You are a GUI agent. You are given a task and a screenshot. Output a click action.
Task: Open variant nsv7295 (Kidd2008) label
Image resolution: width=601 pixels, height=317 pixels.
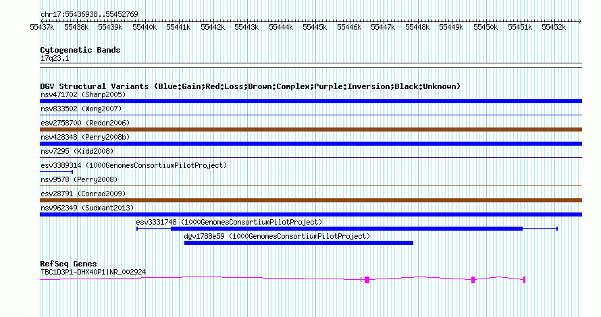click(77, 151)
